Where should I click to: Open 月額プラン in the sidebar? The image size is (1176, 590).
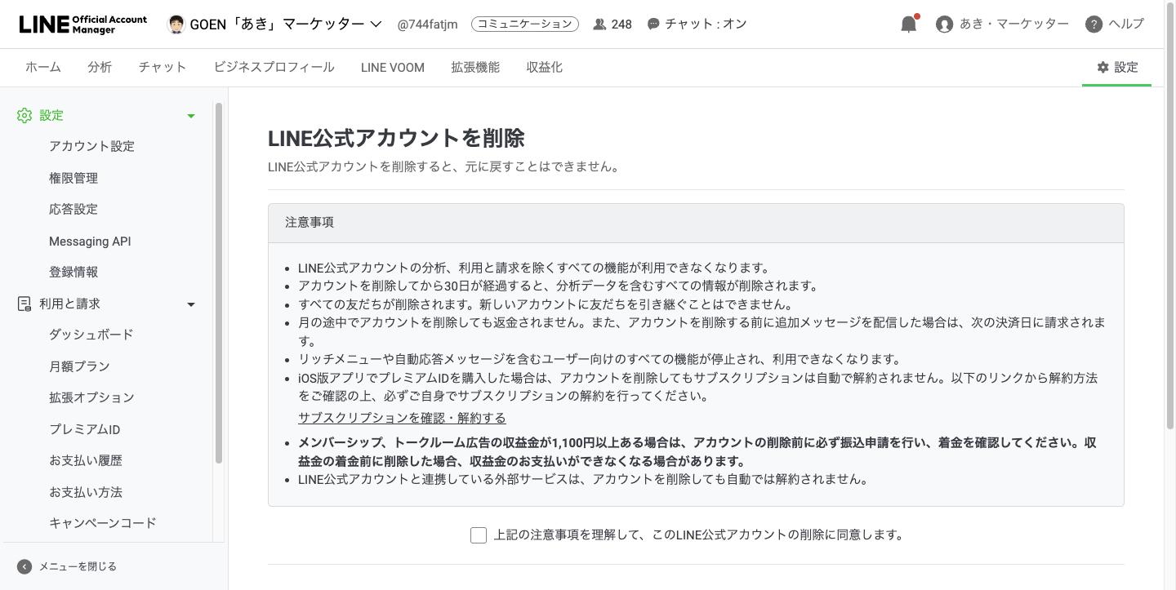(x=79, y=366)
